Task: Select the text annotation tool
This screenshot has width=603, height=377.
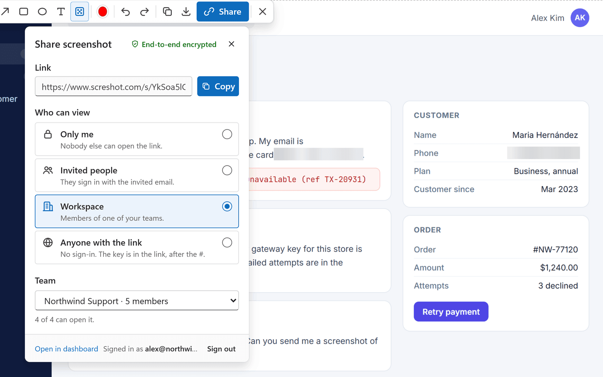Action: (61, 12)
